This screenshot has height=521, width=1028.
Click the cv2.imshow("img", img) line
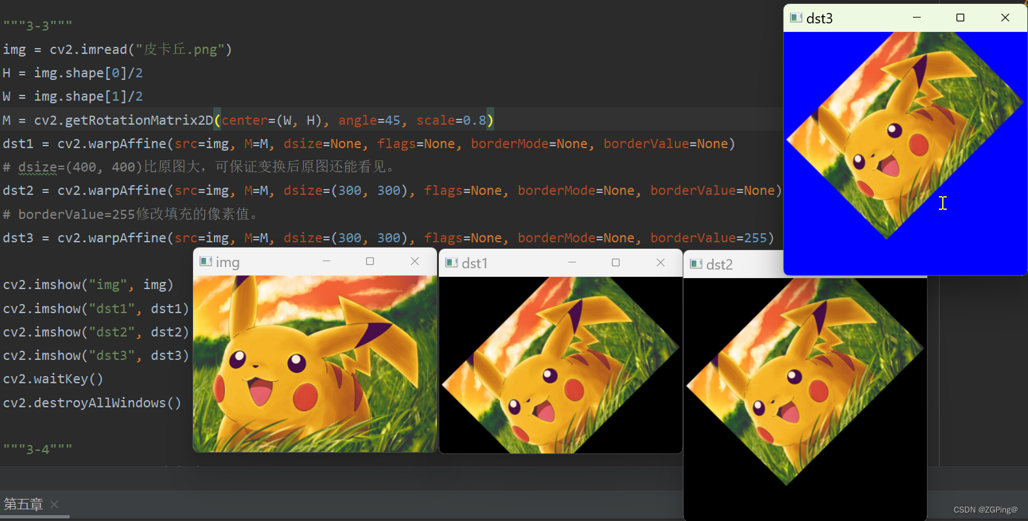pyautogui.click(x=88, y=285)
